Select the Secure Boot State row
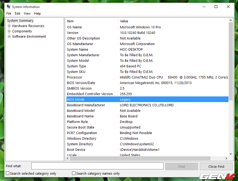The image size is (238, 181). tap(147, 127)
